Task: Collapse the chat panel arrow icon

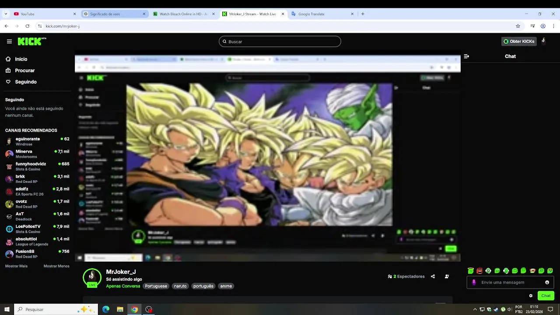Action: [x=466, y=56]
